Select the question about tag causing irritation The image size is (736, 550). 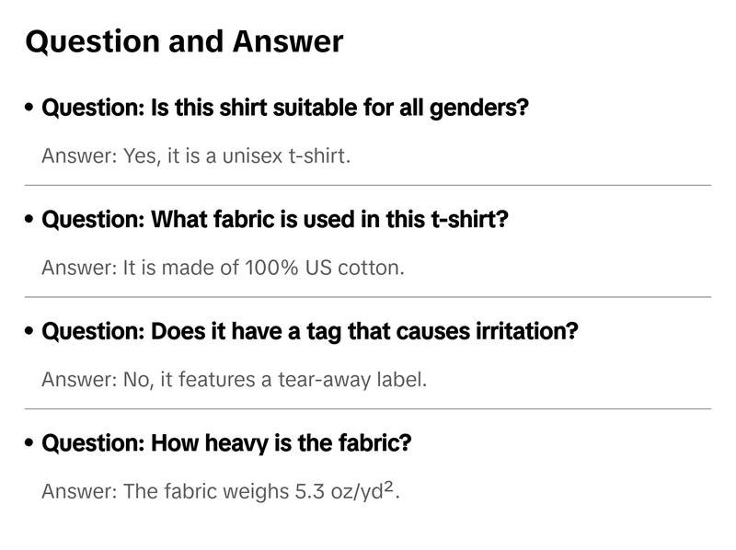tap(309, 331)
